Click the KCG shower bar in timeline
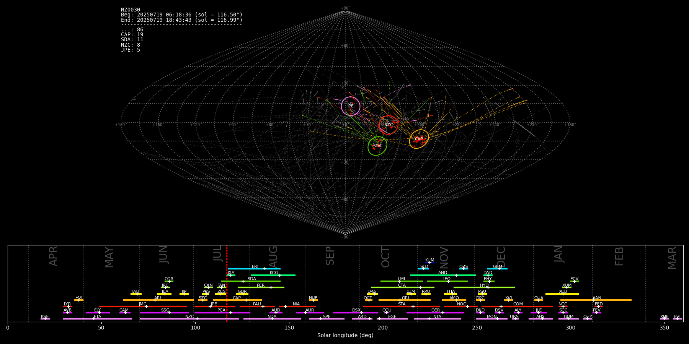 pyautogui.click(x=273, y=275)
